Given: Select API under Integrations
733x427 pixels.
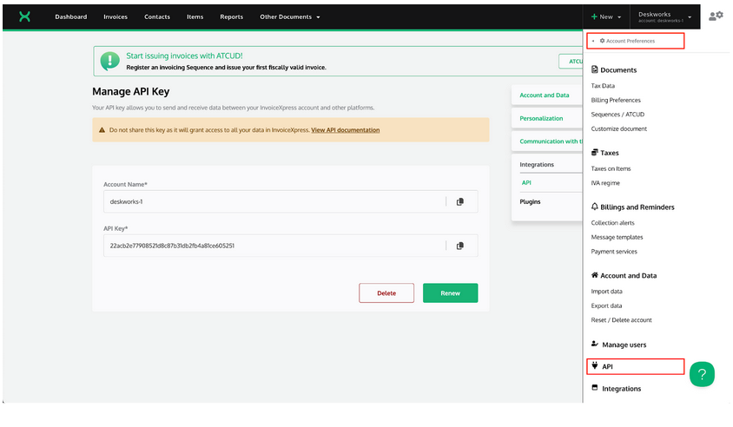Looking at the screenshot, I should pos(526,182).
